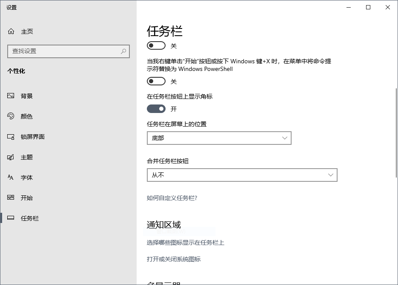Click the 主题 brush icon in sidebar
398x285 pixels.
click(x=11, y=157)
